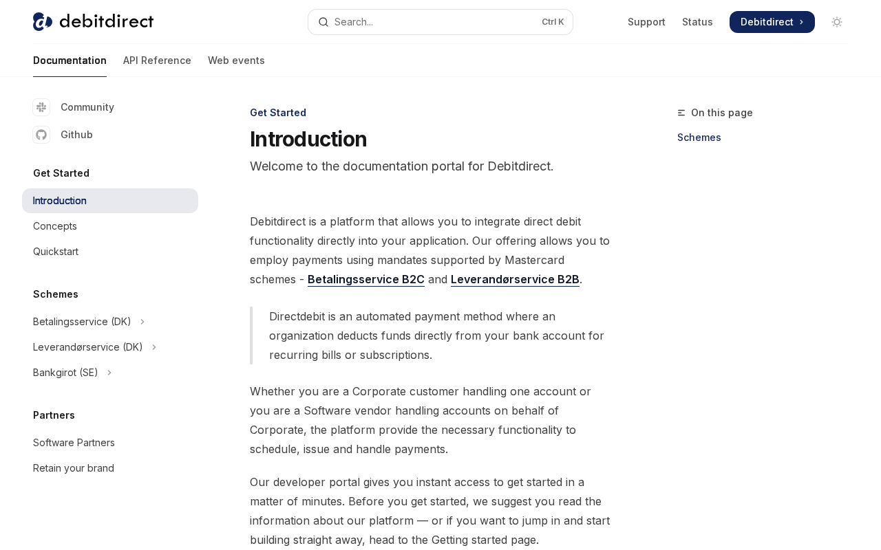The width and height of the screenshot is (881, 550).
Task: Open the Web events tab
Action: click(x=236, y=60)
